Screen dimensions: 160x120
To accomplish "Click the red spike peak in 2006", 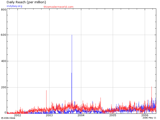I will pyautogui.click(x=151, y=87).
